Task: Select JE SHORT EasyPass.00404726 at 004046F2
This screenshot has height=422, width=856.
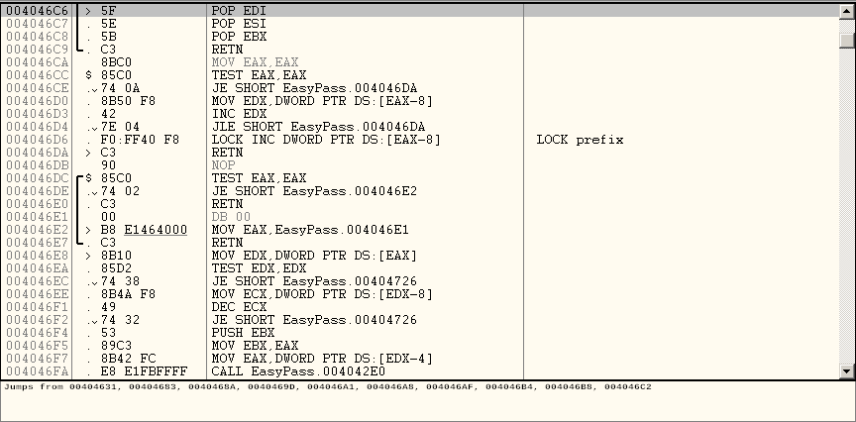Action: [314, 320]
